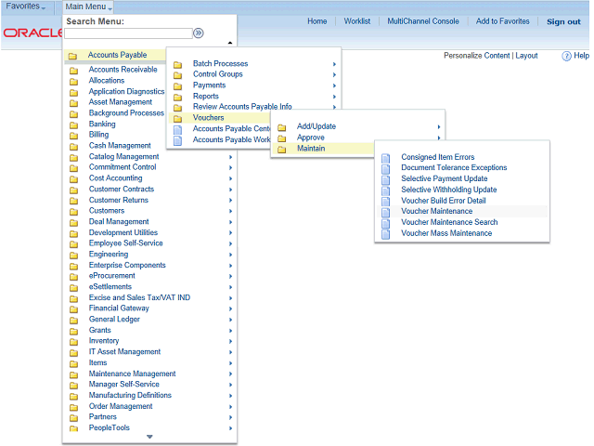Viewport: 594px width, 446px height.
Task: Open the Enterprise Components menu
Action: point(127,265)
